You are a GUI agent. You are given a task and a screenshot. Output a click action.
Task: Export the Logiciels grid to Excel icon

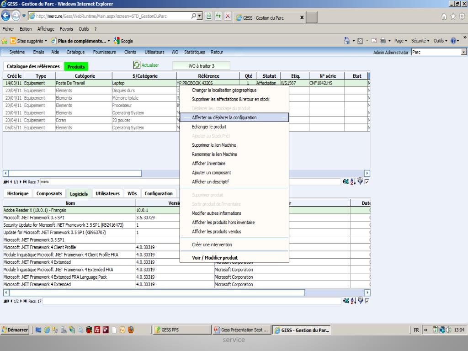346,301
